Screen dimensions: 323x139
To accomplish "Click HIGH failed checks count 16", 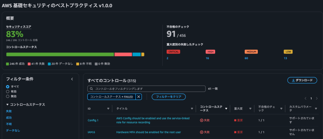I will click(x=207, y=58).
